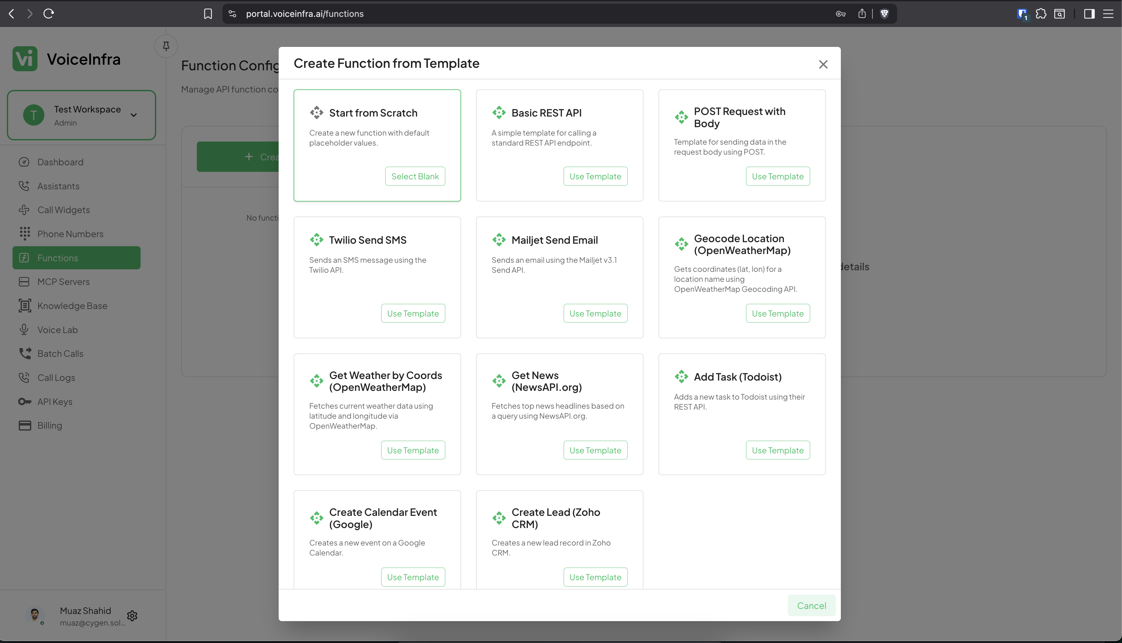1122x643 pixels.
Task: Click the share icon in address bar
Action: pyautogui.click(x=861, y=14)
